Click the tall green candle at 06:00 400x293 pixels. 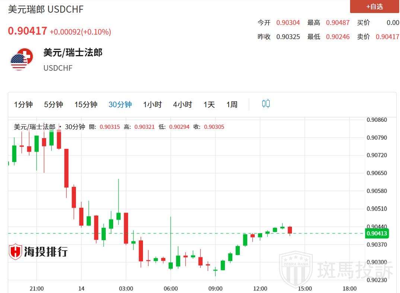pos(171,242)
